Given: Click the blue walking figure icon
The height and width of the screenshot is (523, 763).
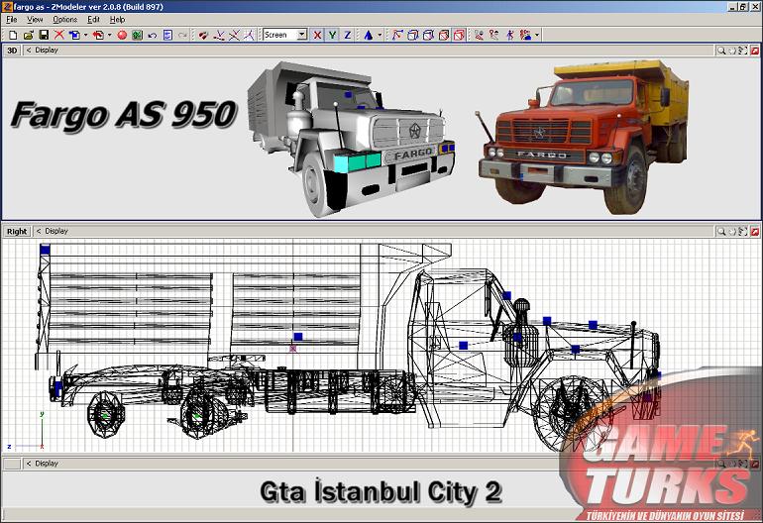Looking at the screenshot, I should (510, 35).
